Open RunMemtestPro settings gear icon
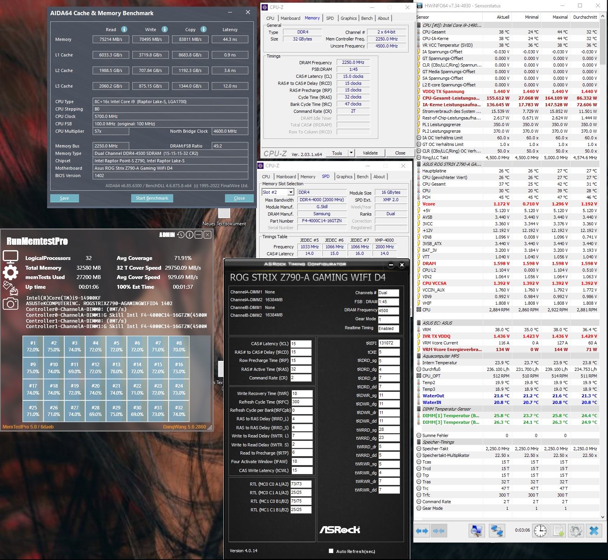 point(11,272)
